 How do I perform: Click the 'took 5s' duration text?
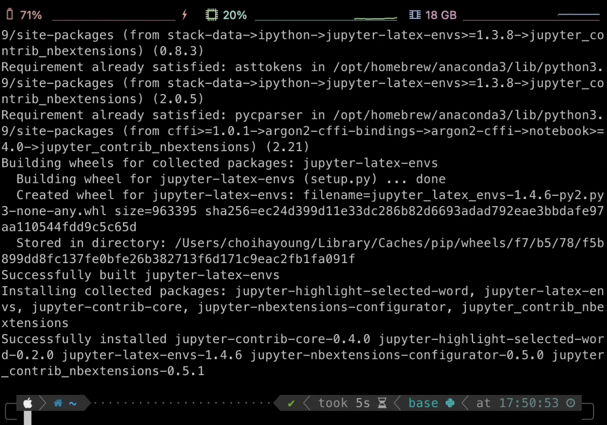[x=344, y=403]
